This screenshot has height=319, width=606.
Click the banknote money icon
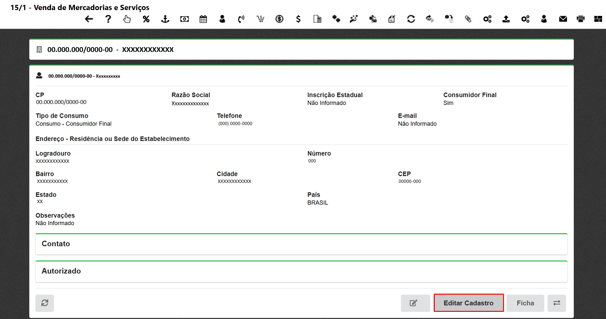185,19
